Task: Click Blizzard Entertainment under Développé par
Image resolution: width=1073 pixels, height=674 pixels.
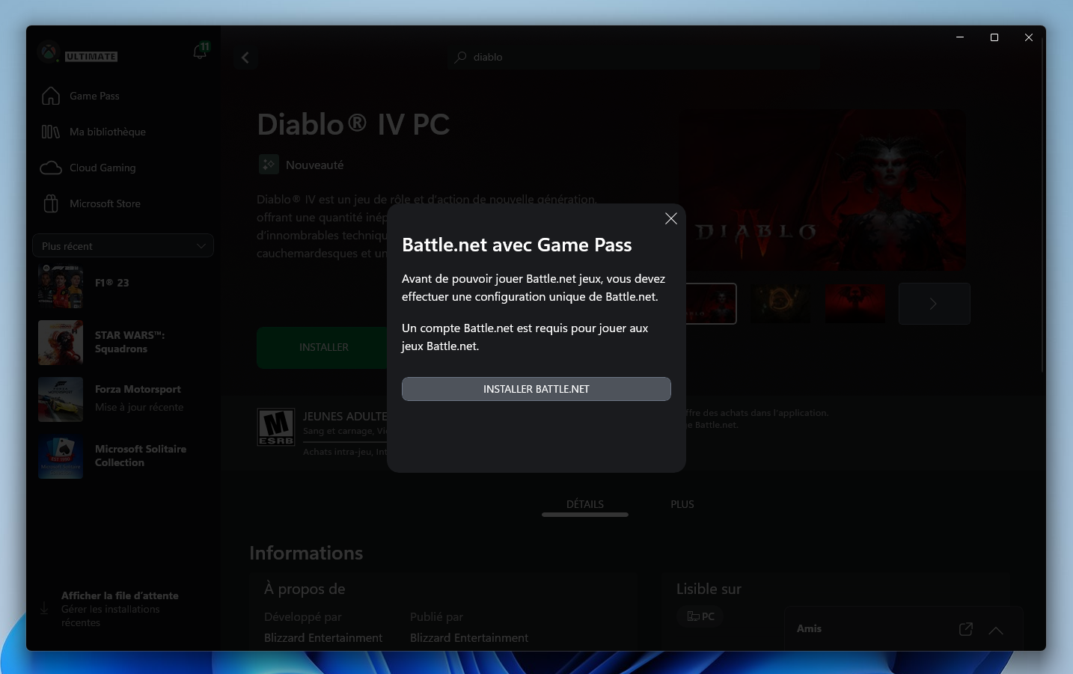Action: (x=323, y=638)
